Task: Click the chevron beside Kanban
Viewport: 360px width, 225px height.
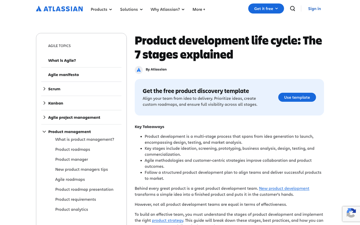Action: 44,103
